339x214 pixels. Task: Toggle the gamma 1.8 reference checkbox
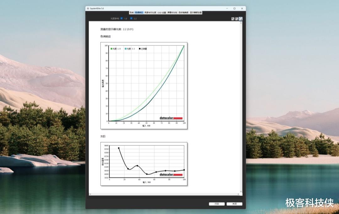click(x=121, y=18)
